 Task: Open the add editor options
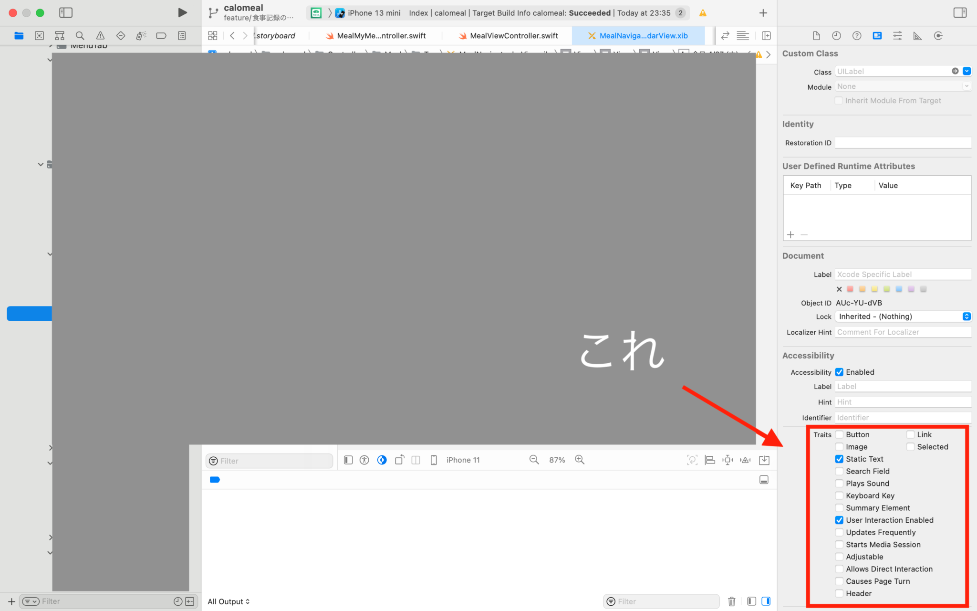[x=766, y=35]
